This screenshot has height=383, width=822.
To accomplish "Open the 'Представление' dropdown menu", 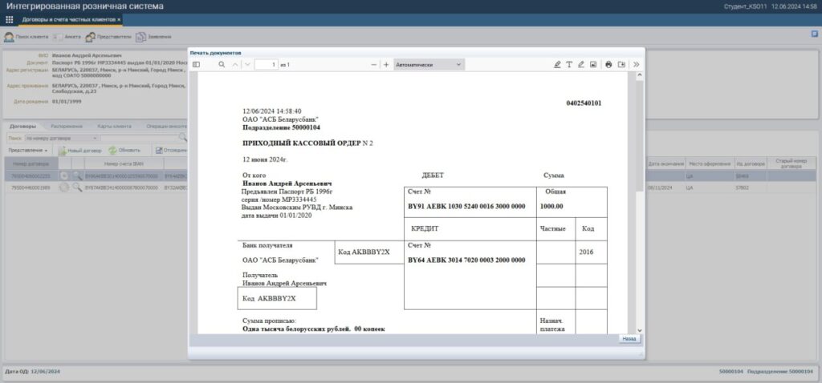I will (28, 150).
